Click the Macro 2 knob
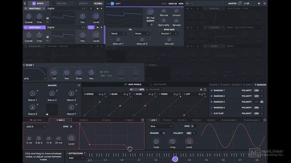The height and width of the screenshot is (163, 291). [52, 94]
